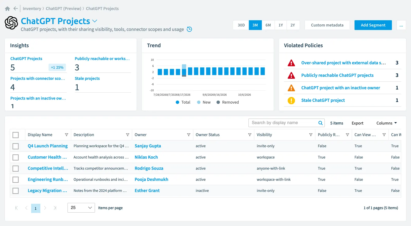Open the items per page dropdown
The width and height of the screenshot is (411, 226).
pyautogui.click(x=81, y=208)
